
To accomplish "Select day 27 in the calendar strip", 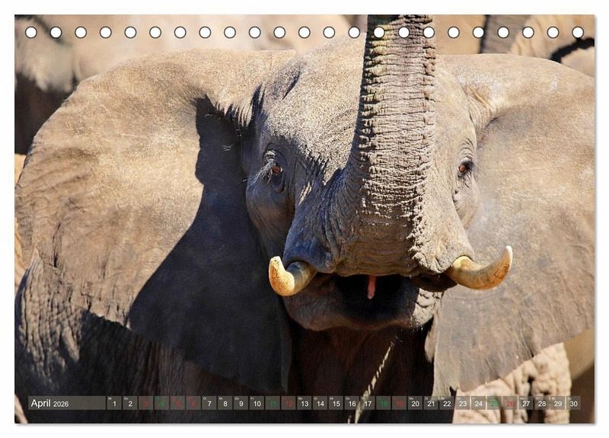I will coord(526,403).
